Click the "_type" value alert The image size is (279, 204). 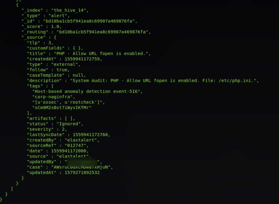(61, 15)
